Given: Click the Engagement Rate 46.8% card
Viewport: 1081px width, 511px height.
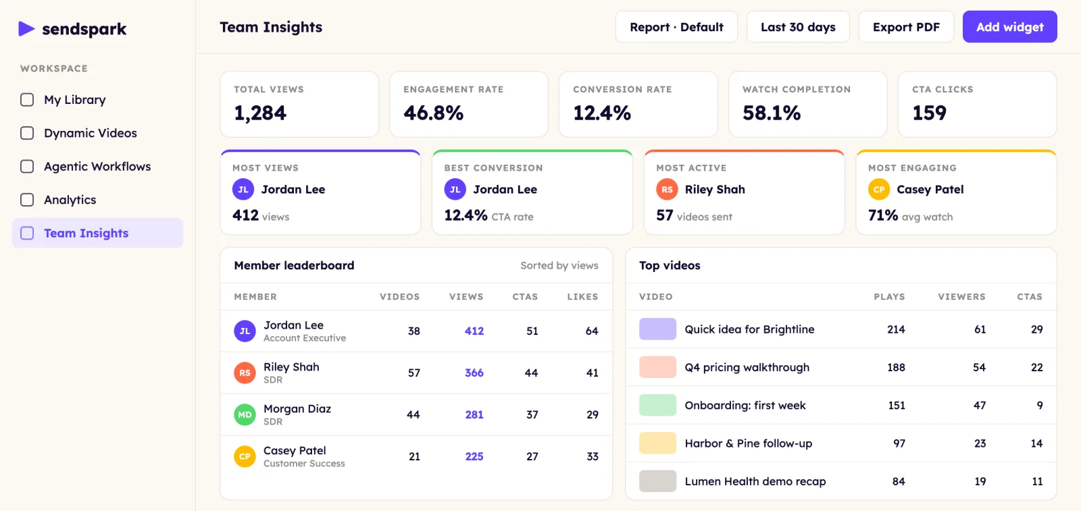Looking at the screenshot, I should (x=469, y=105).
